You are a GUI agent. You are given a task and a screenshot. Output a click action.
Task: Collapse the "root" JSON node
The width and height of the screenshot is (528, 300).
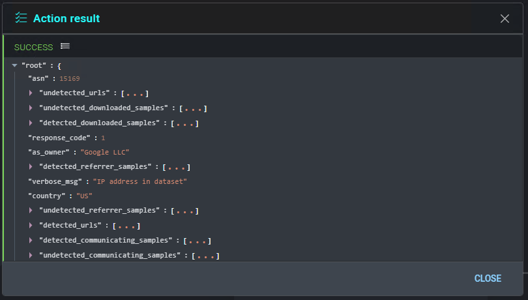[x=14, y=66]
